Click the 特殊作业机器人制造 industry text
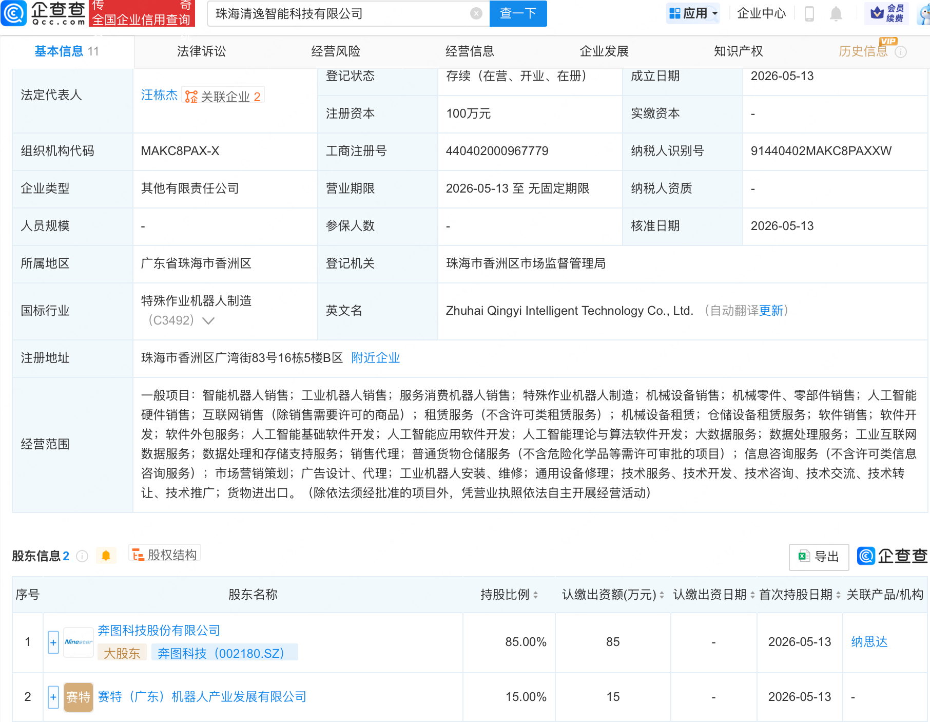 coord(196,301)
